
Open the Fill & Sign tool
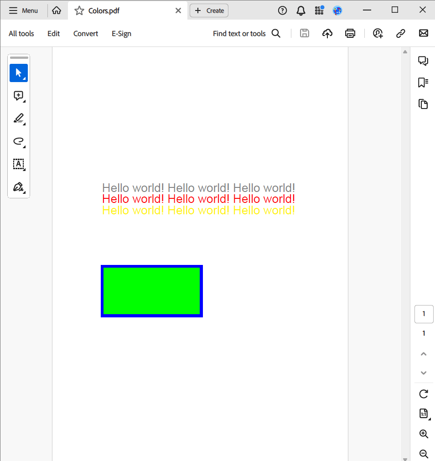[x=19, y=187]
